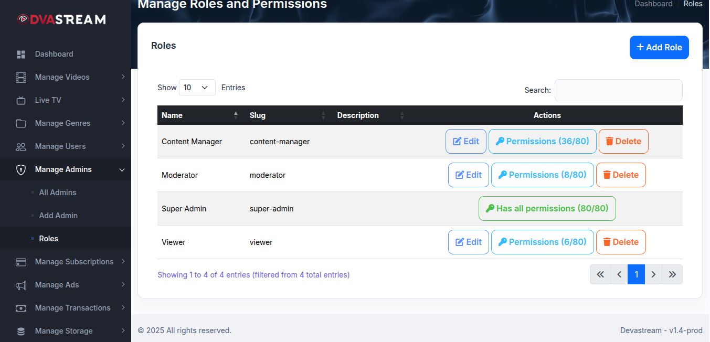Screen dimensions: 710x342
Task: Click the Manage Genres folder icon
Action: [21, 124]
